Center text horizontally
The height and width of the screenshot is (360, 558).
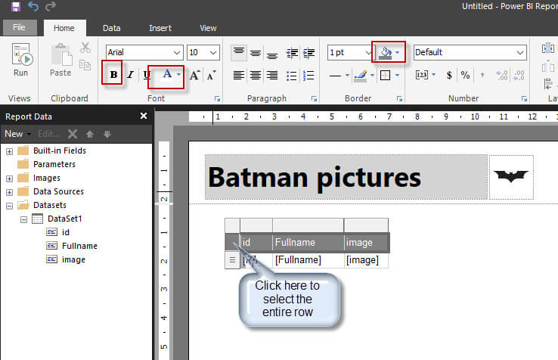(x=256, y=75)
